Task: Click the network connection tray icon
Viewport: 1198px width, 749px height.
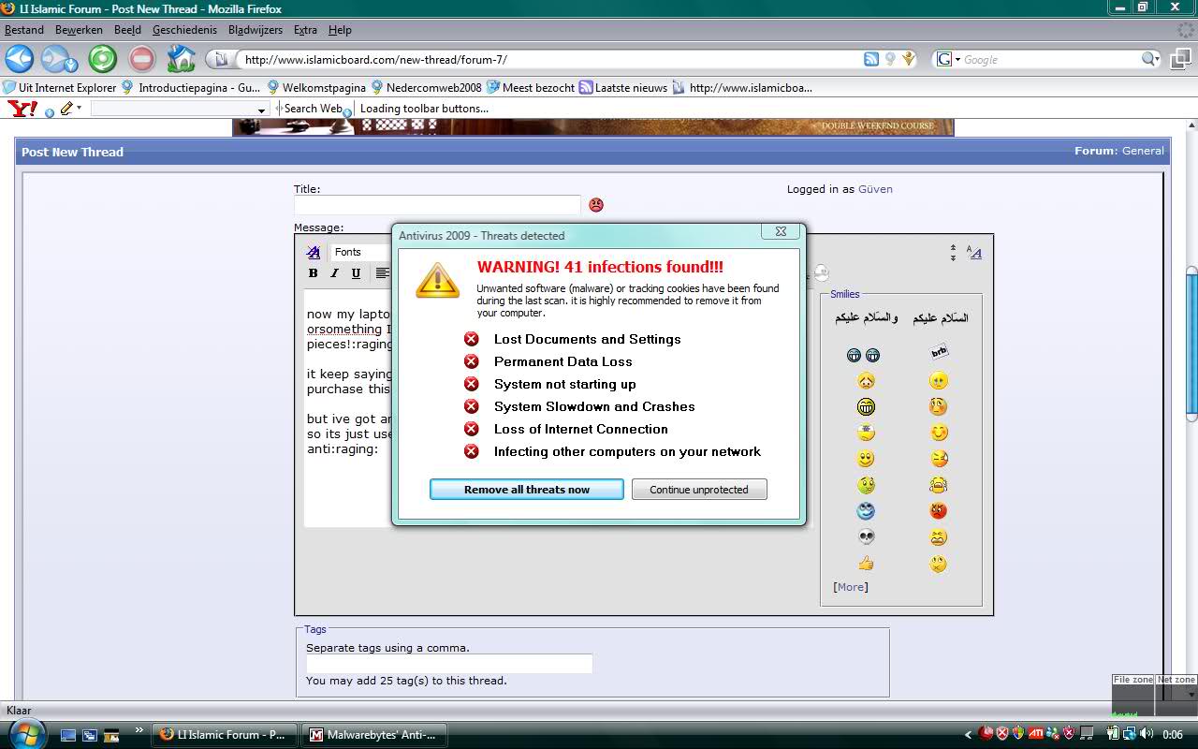Action: [x=1130, y=734]
